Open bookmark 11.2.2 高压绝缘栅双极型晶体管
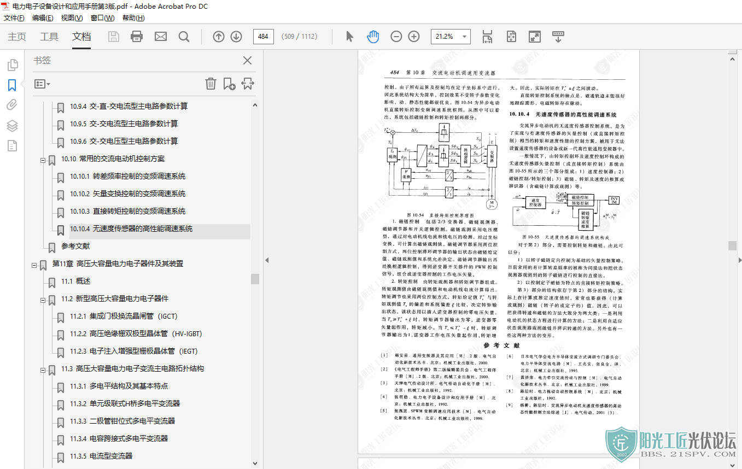Image resolution: width=742 pixels, height=469 pixels. [x=136, y=333]
